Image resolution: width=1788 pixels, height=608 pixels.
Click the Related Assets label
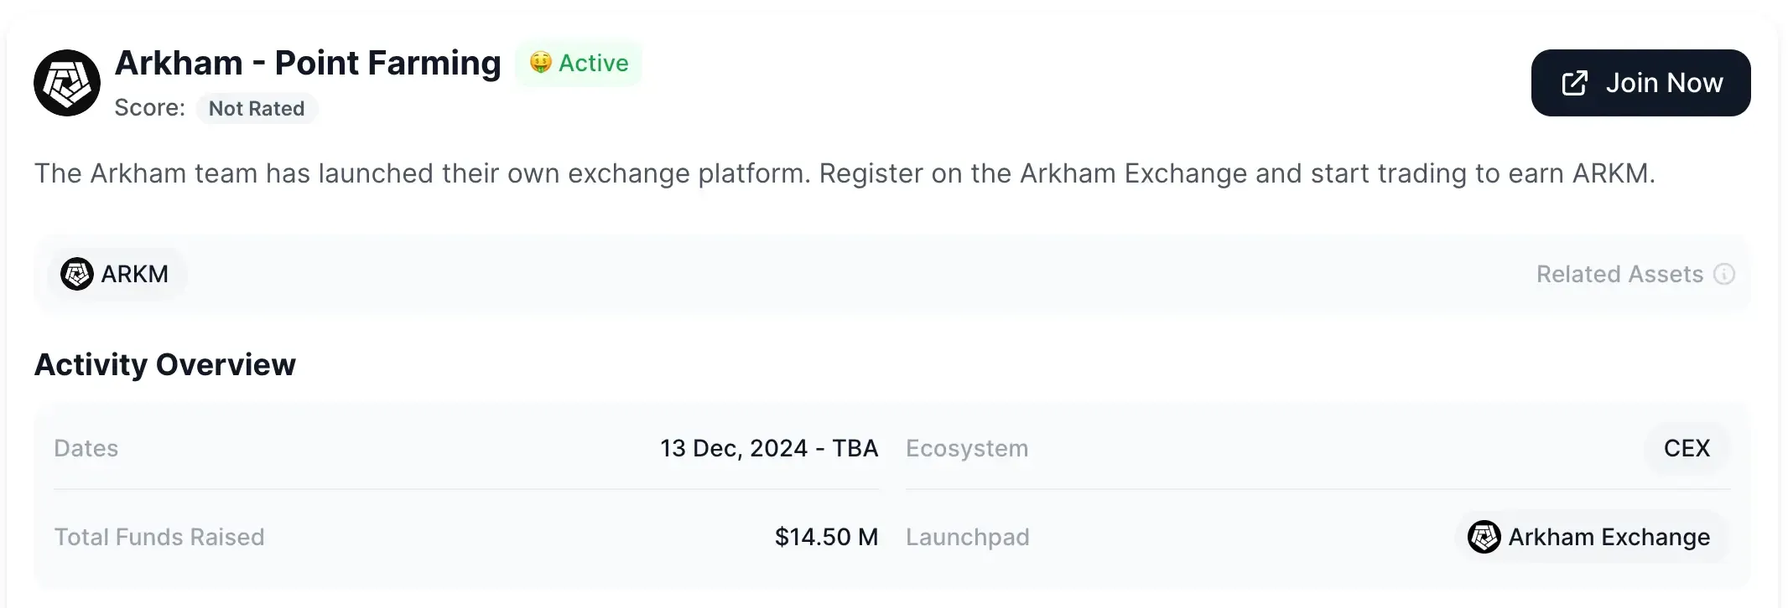1619,274
